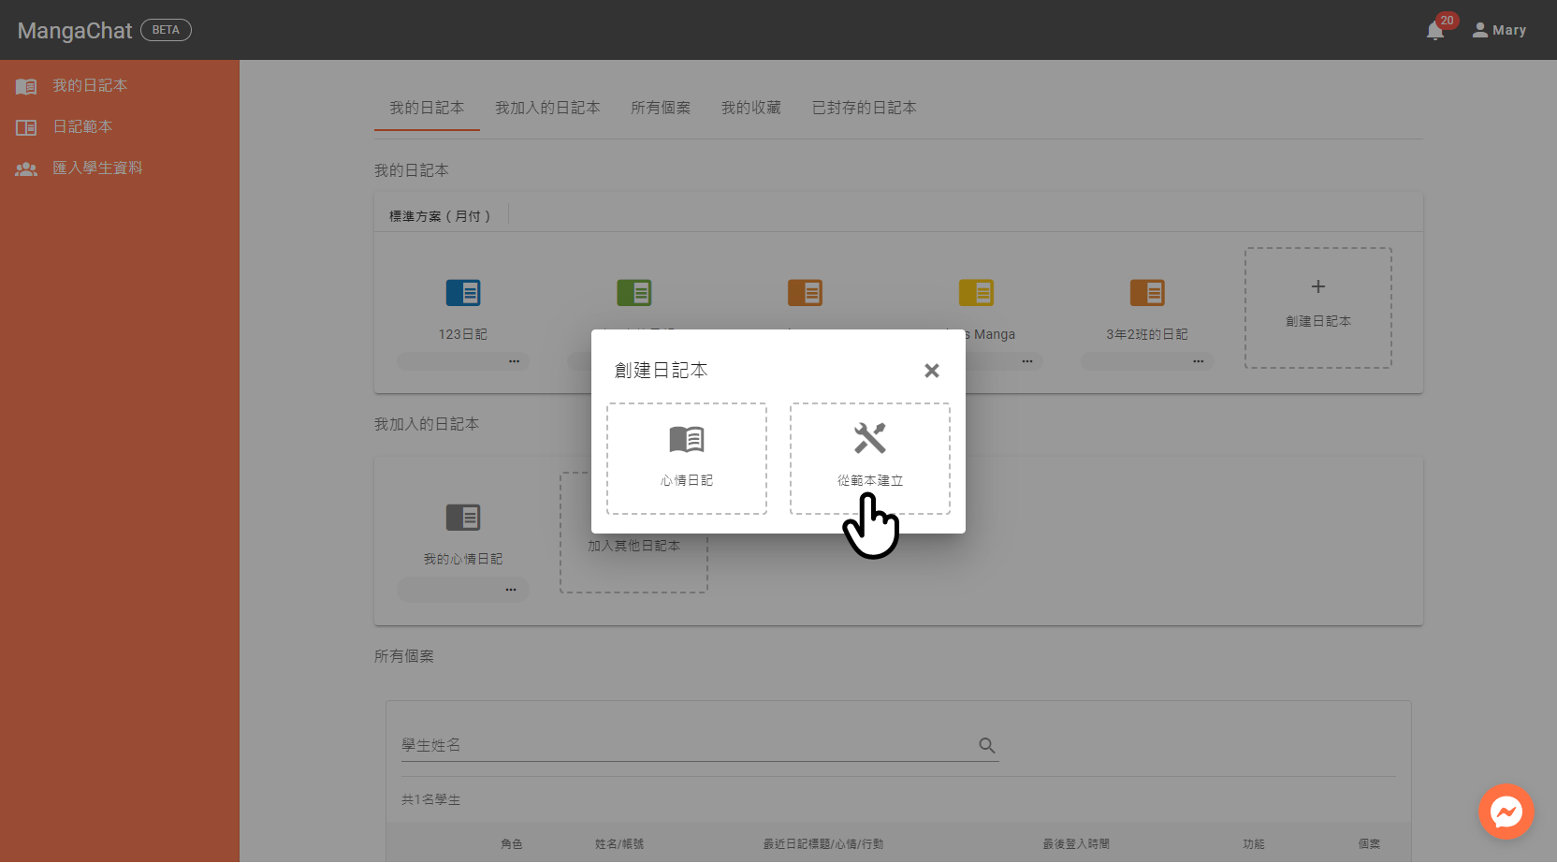The height and width of the screenshot is (863, 1557).
Task: Open the gray 我的心情日記 diary icon
Action: tap(463, 518)
